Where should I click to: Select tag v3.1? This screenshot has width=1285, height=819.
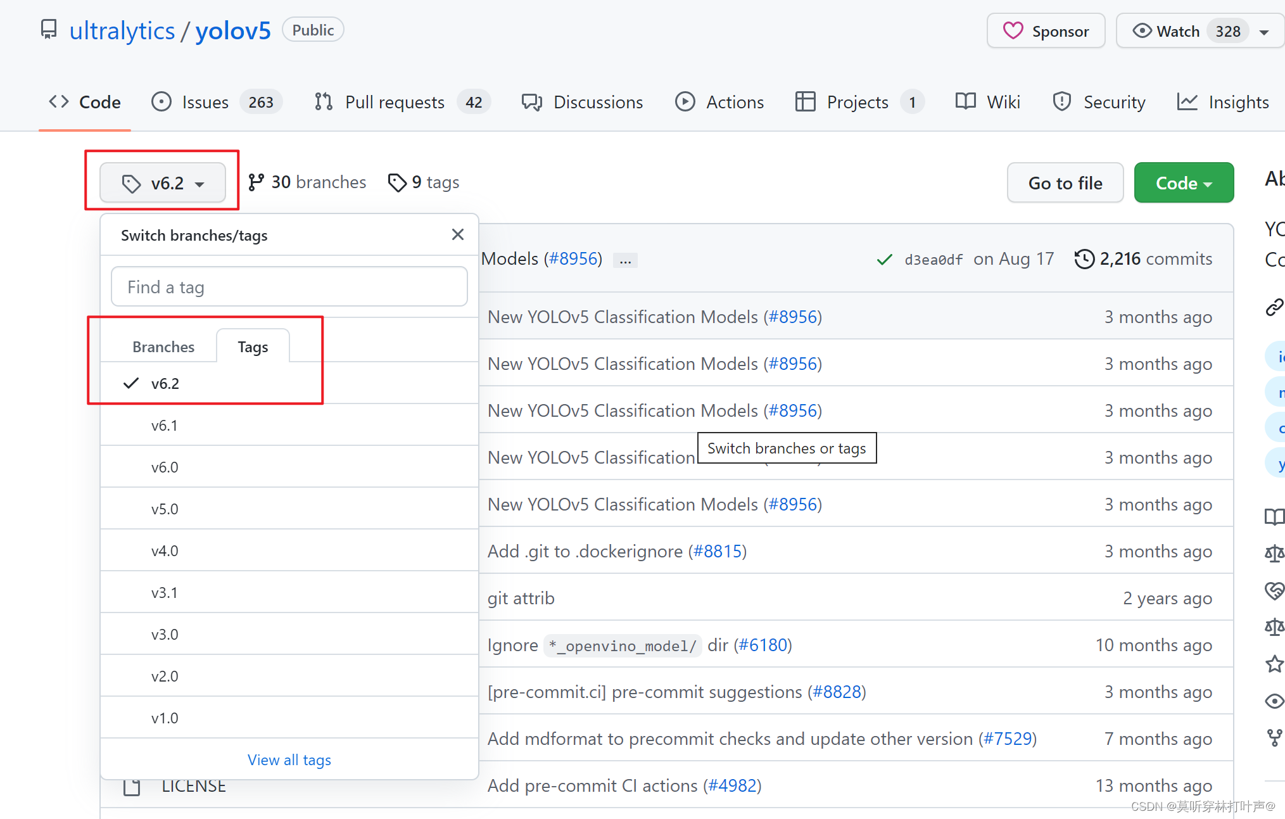tap(289, 592)
